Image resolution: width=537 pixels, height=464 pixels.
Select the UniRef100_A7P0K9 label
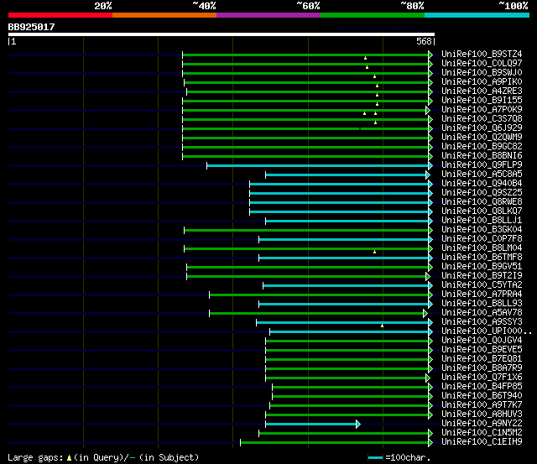click(x=482, y=110)
